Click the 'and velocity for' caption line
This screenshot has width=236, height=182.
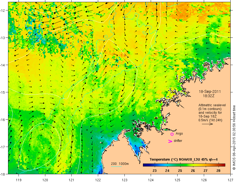tap(210, 112)
